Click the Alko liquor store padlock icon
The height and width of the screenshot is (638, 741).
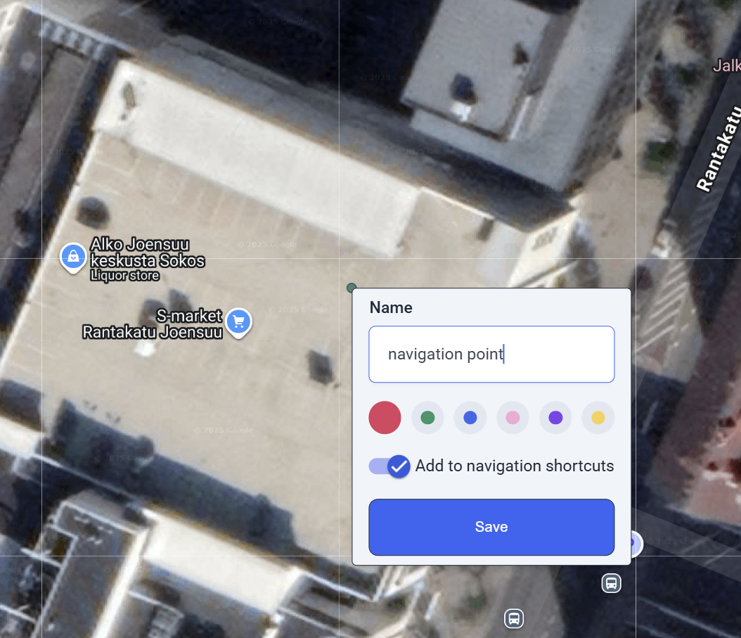click(x=73, y=257)
